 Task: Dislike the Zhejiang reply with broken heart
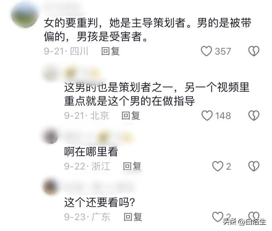pyautogui.click(x=254, y=166)
